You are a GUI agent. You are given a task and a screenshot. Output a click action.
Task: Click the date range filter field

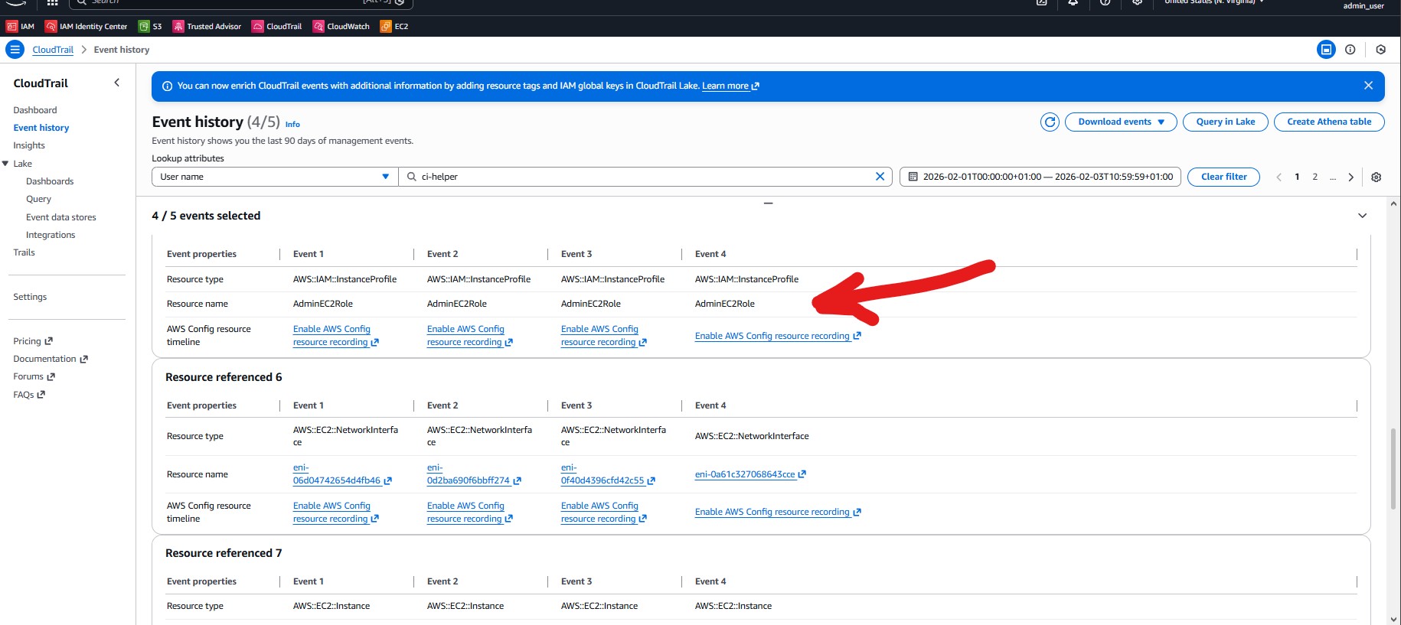coord(1040,177)
